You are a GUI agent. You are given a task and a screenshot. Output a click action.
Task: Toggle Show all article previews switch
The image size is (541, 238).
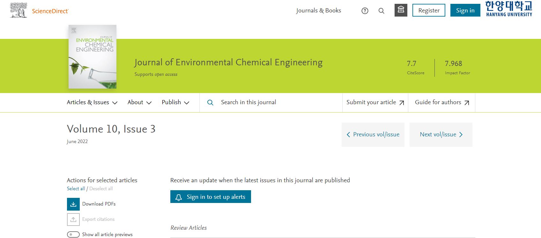(x=73, y=234)
